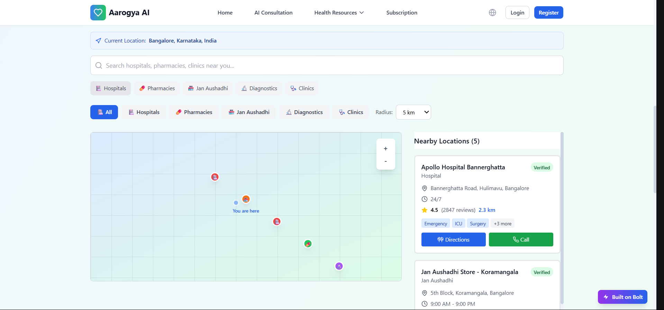Click the +3 more services tag

[x=502, y=224]
